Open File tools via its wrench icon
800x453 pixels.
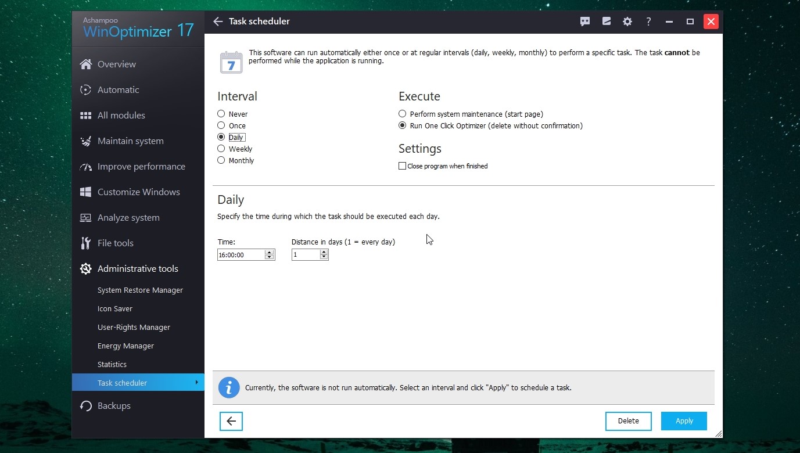pyautogui.click(x=85, y=243)
